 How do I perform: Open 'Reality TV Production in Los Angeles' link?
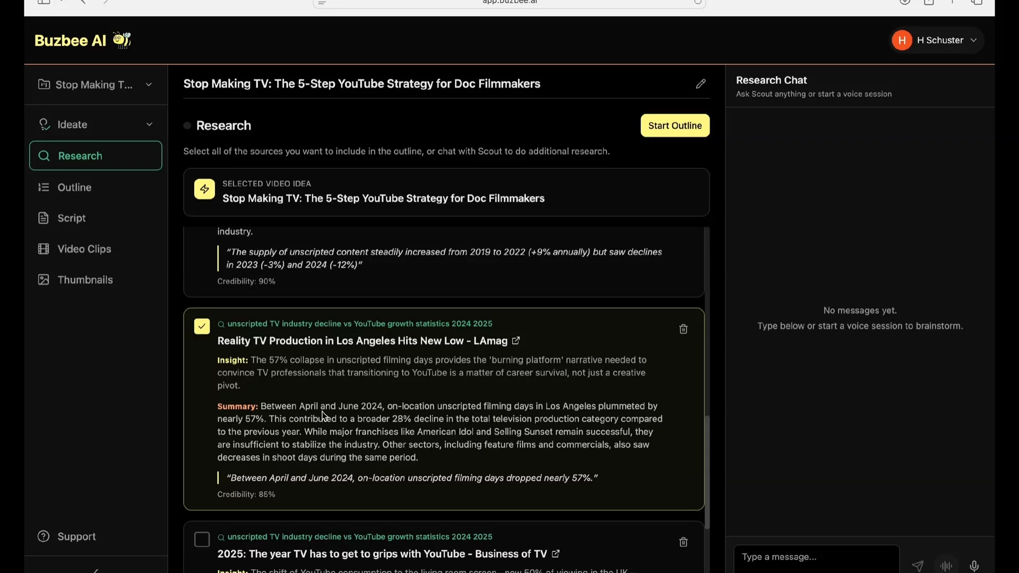tap(362, 341)
